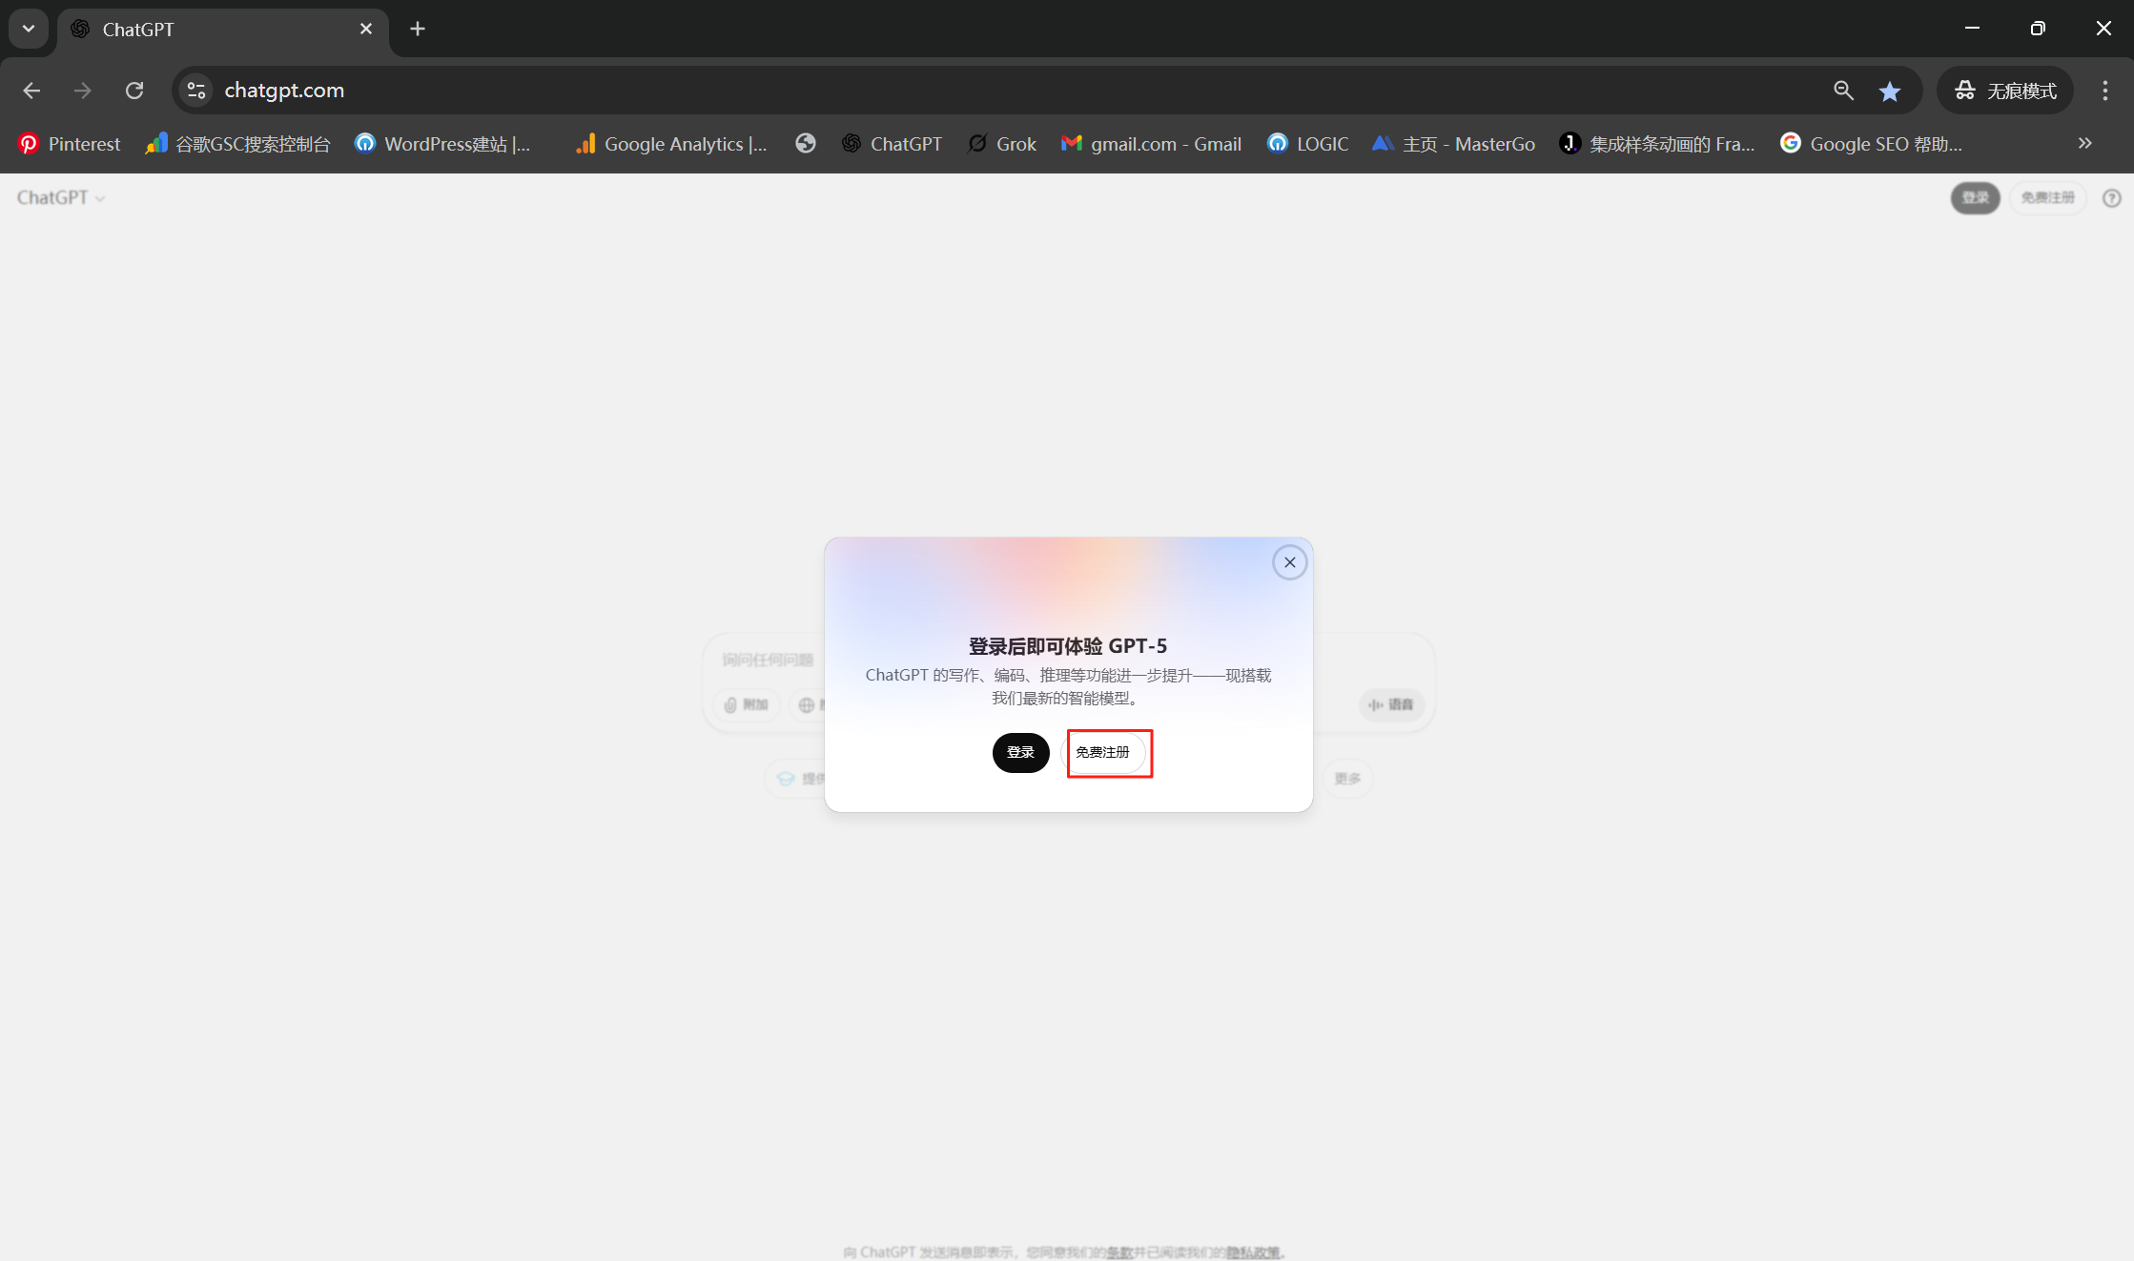The image size is (2134, 1261).
Task: Open the 主页 - MasterGo bookmark
Action: pyautogui.click(x=1453, y=144)
